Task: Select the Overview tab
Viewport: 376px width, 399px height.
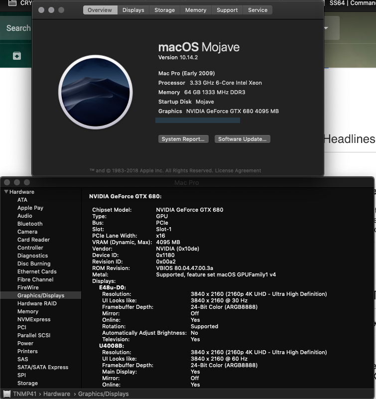Action: pos(100,10)
